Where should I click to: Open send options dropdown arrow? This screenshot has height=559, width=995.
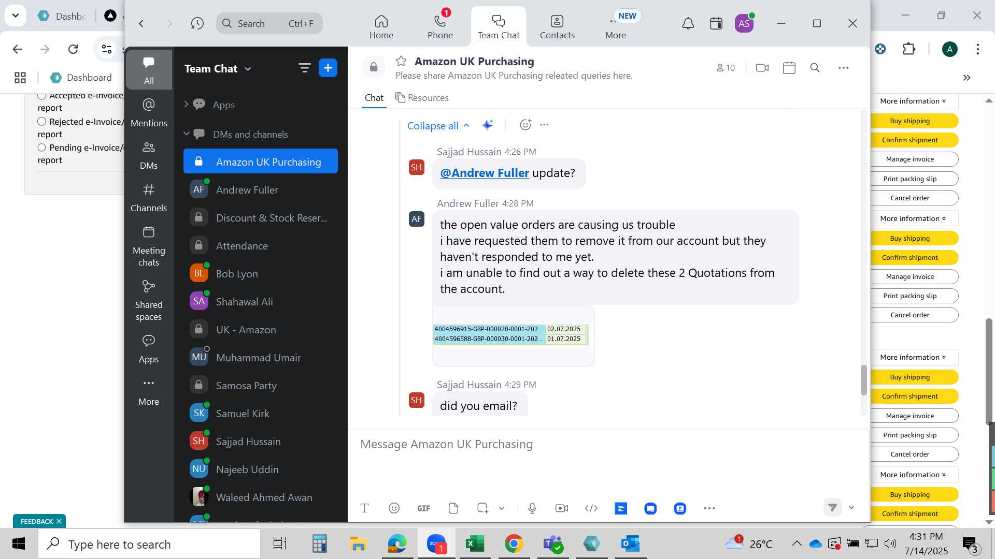click(x=851, y=508)
